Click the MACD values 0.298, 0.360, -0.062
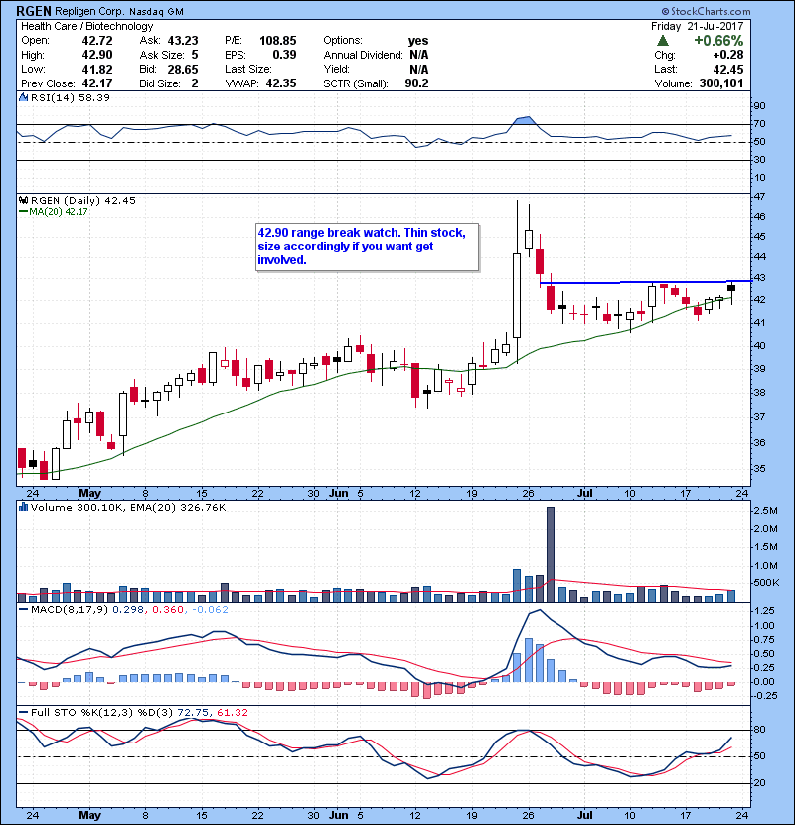 171,610
